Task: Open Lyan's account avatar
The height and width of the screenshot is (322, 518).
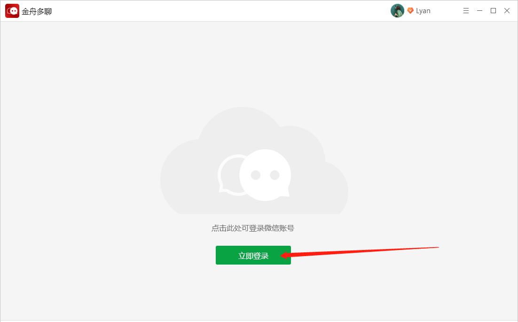Action: tap(397, 10)
